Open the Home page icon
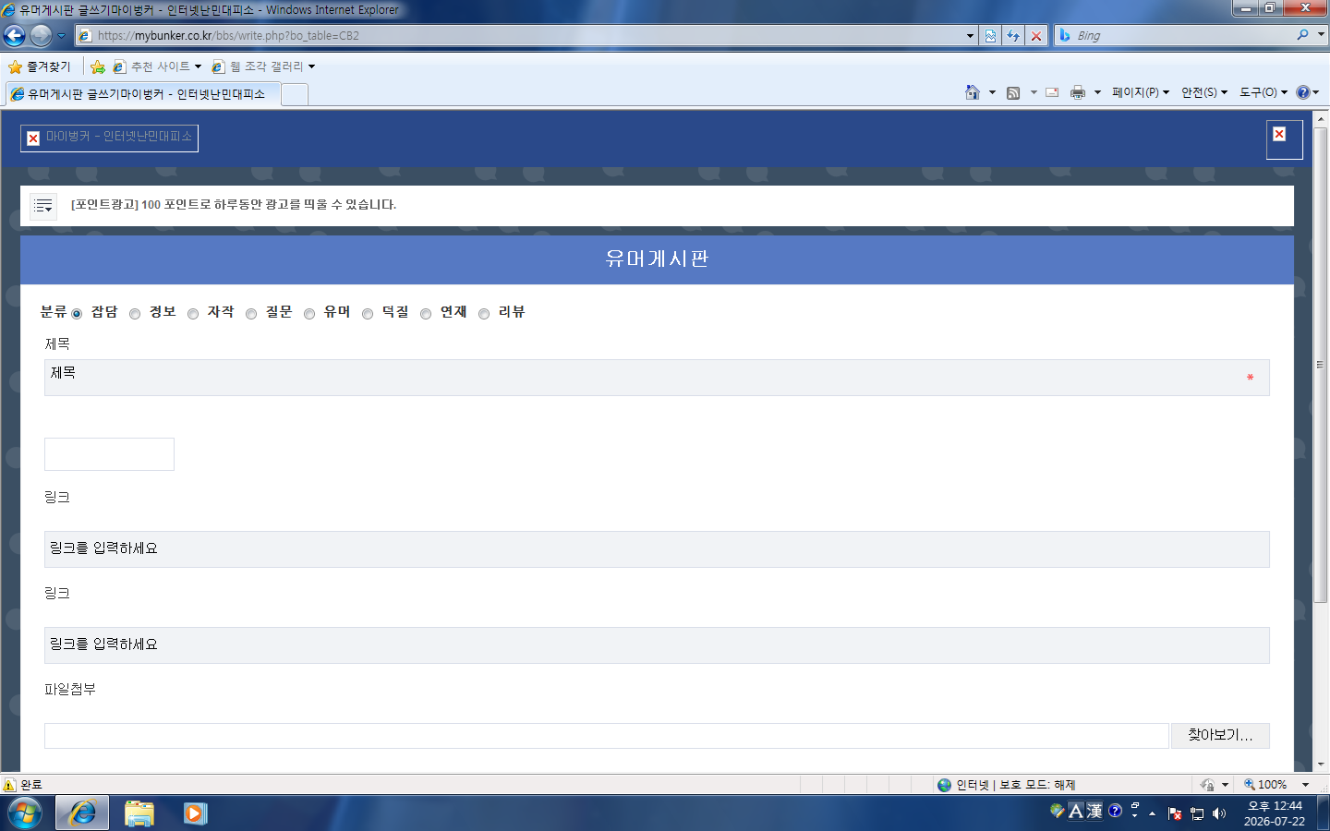The image size is (1330, 831). 972,92
